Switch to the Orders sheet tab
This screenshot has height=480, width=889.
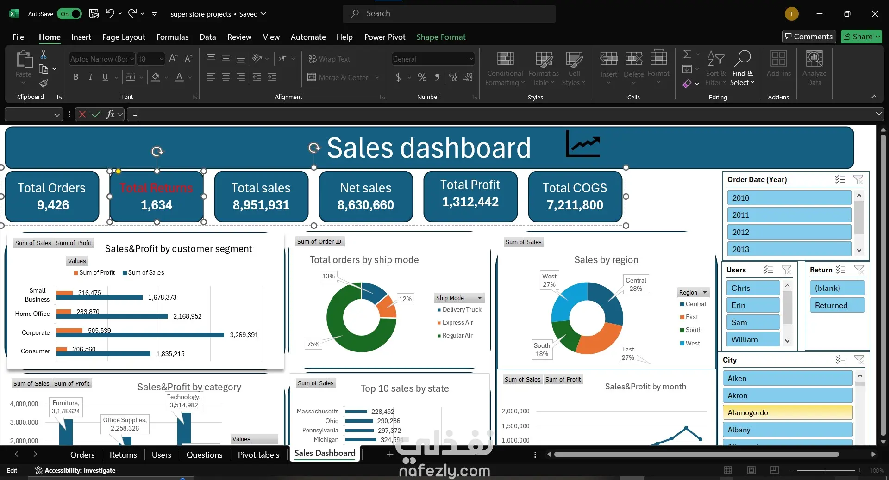click(82, 455)
